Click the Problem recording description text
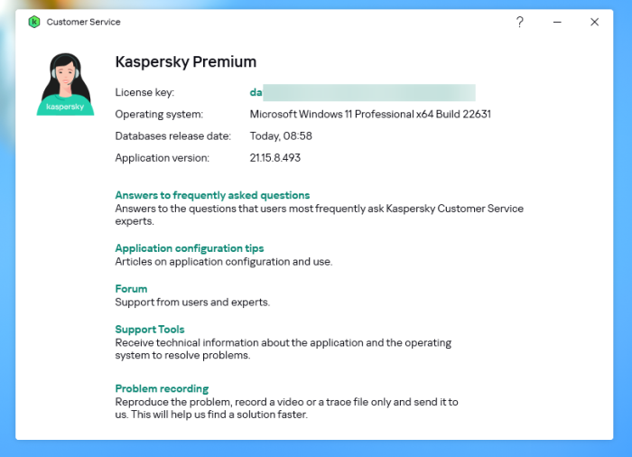Screen dimensions: 632x457 point(286,407)
